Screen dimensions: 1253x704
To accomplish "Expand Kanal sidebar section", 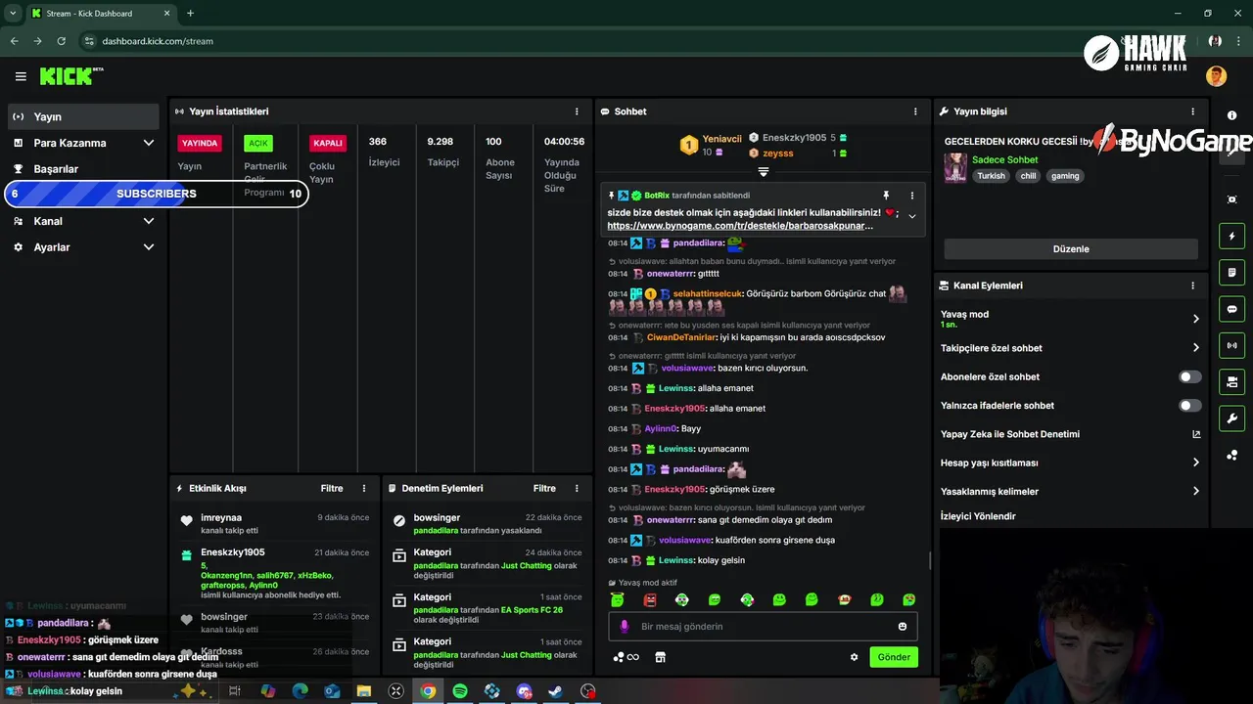I will (149, 221).
